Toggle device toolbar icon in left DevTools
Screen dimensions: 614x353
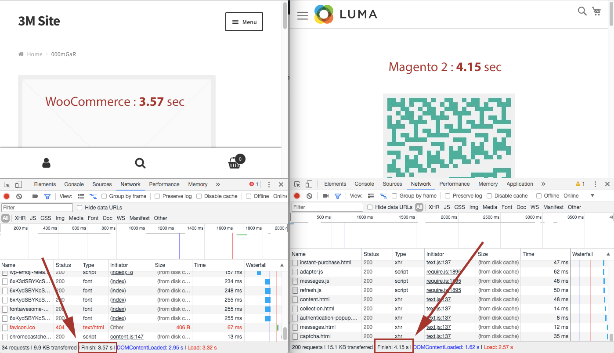(19, 184)
